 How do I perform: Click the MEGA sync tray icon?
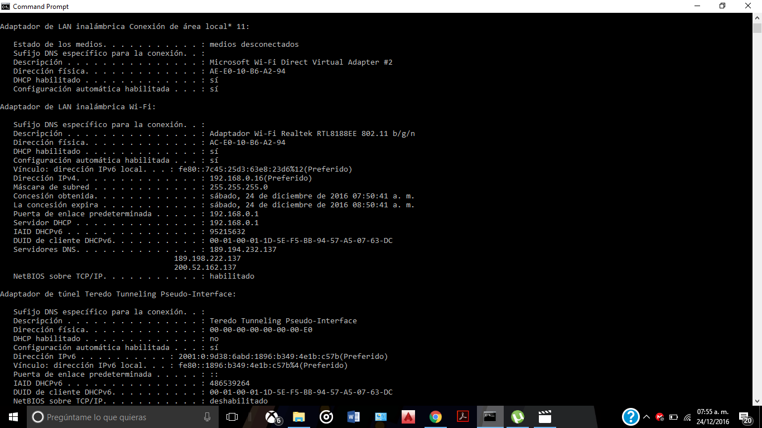click(x=660, y=417)
